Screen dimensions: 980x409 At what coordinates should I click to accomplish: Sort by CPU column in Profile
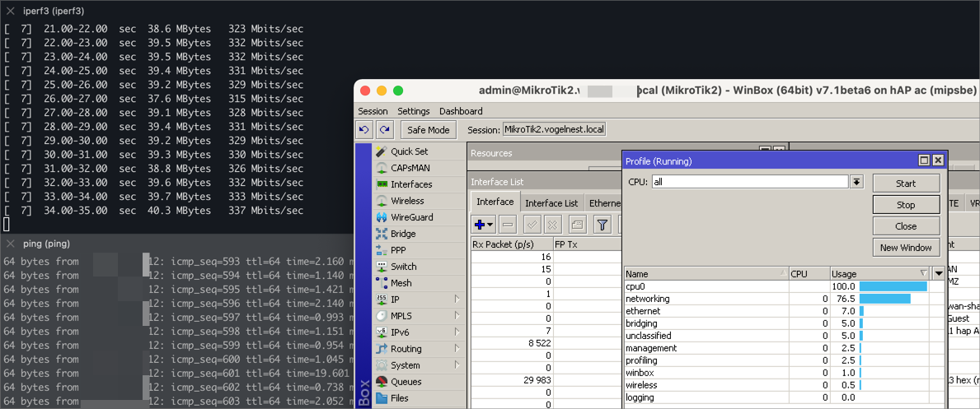(809, 273)
